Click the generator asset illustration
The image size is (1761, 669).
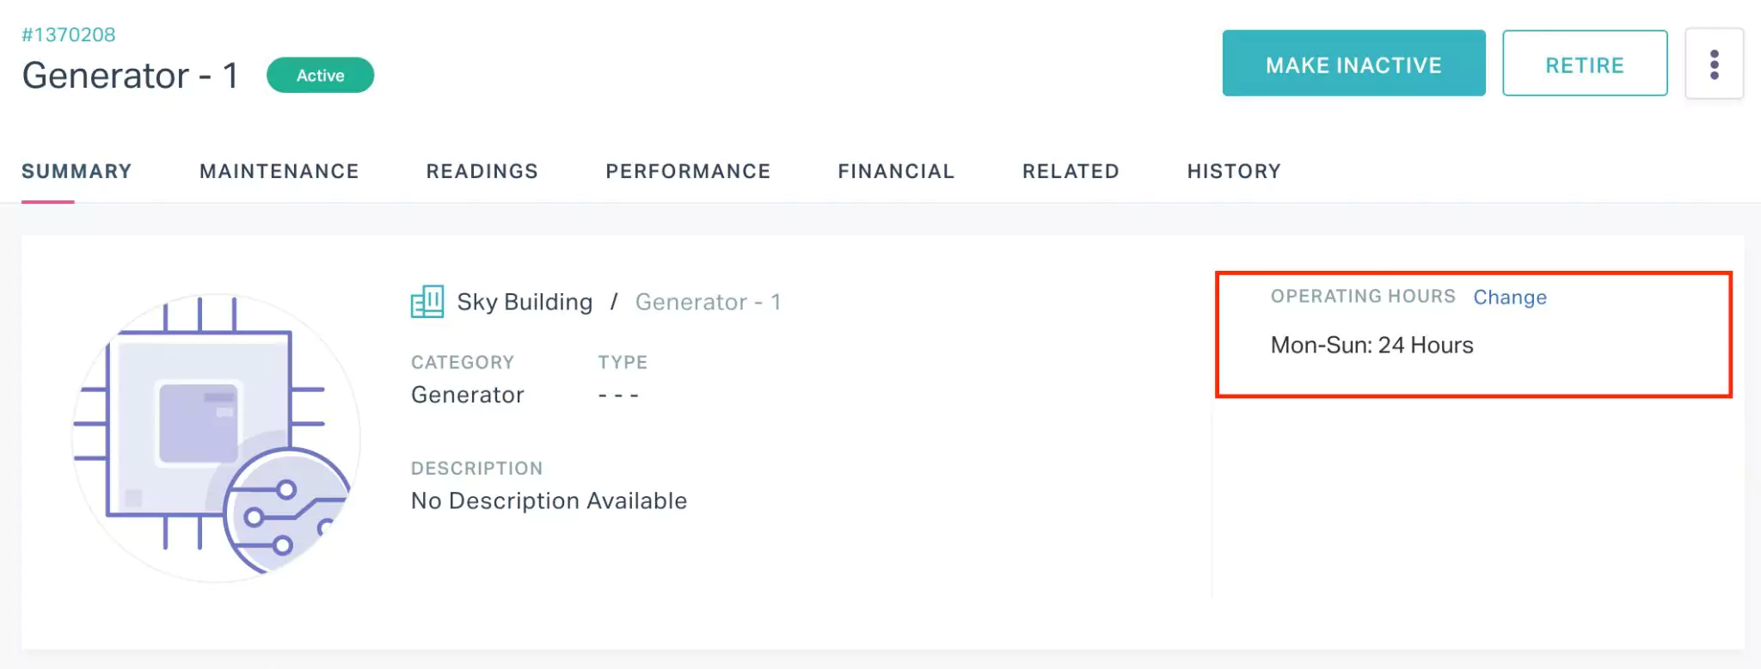[216, 438]
